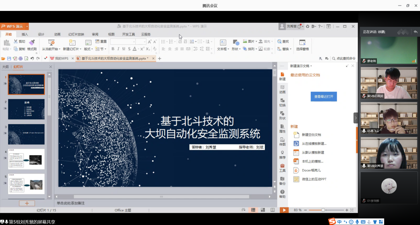The width and height of the screenshot is (420, 225).
Task: Click the Format Painter (格式刷) icon
Action: point(32,43)
